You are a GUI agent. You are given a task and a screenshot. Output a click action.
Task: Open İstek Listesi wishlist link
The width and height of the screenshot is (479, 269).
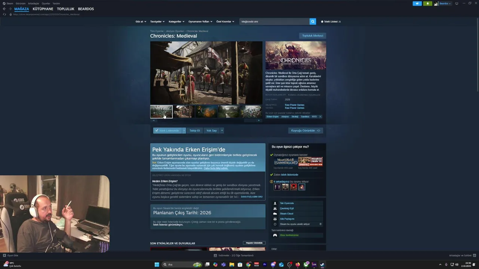coord(331,21)
